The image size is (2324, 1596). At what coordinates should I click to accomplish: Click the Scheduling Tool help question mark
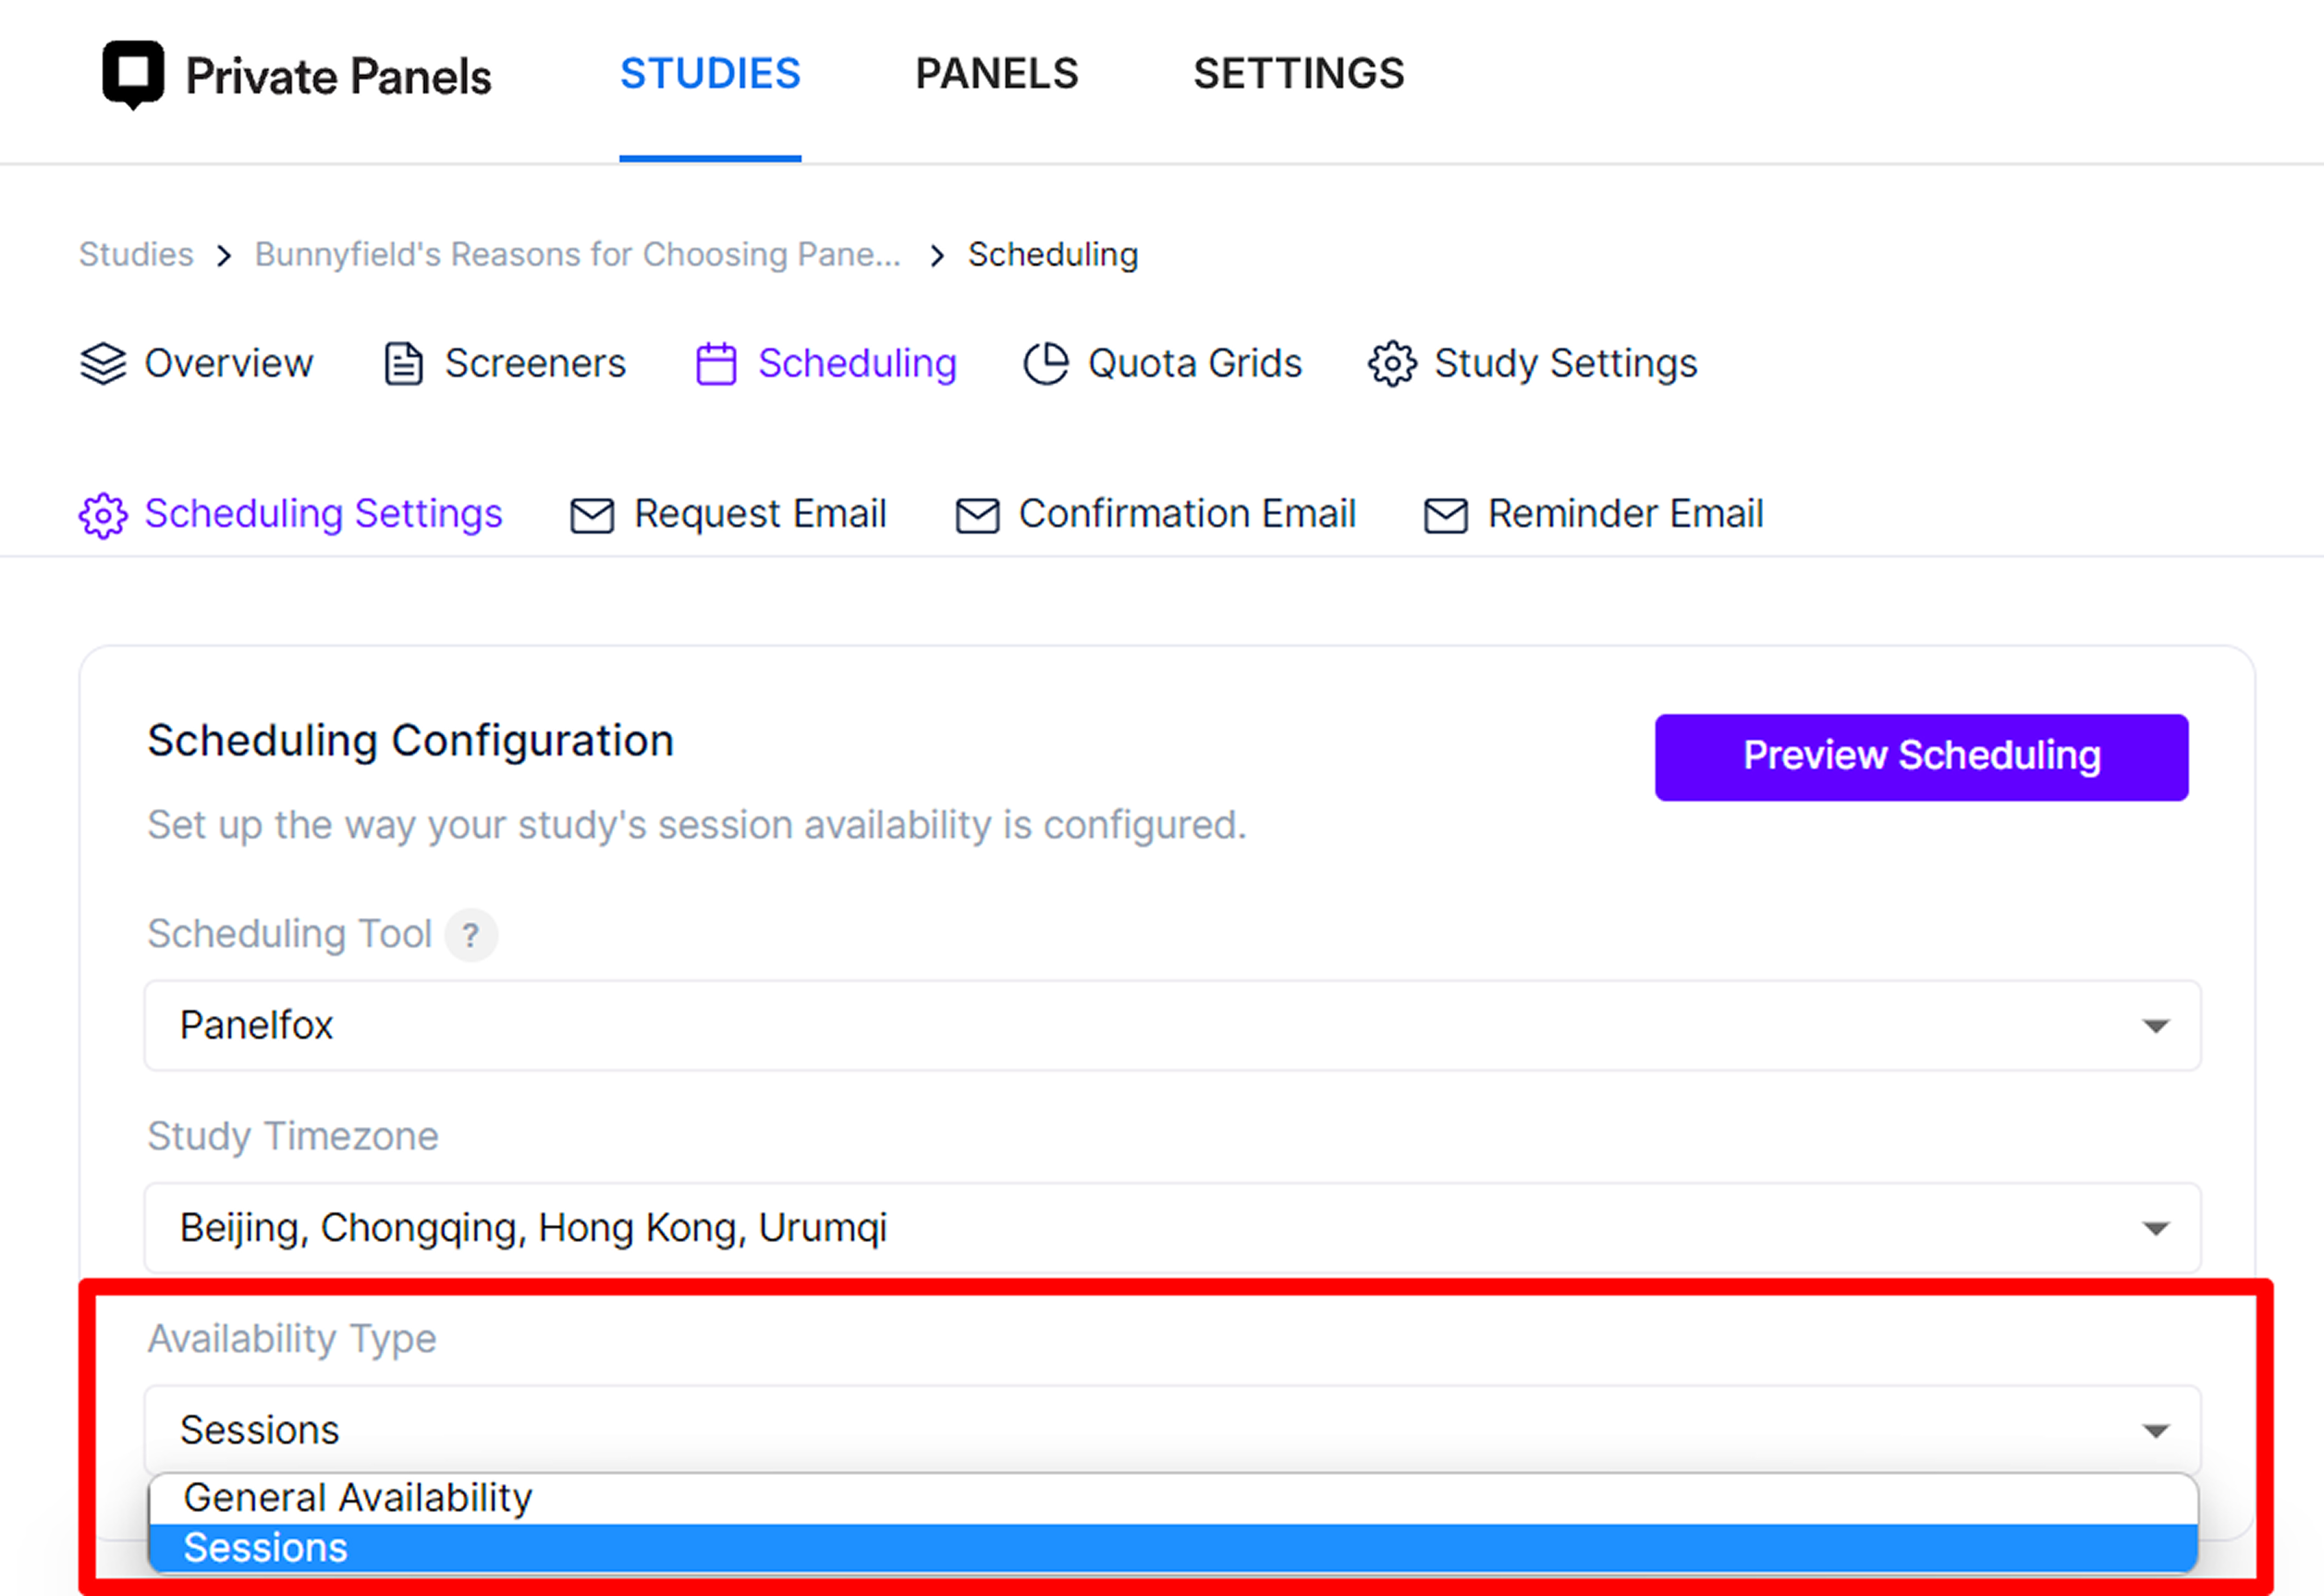(471, 936)
